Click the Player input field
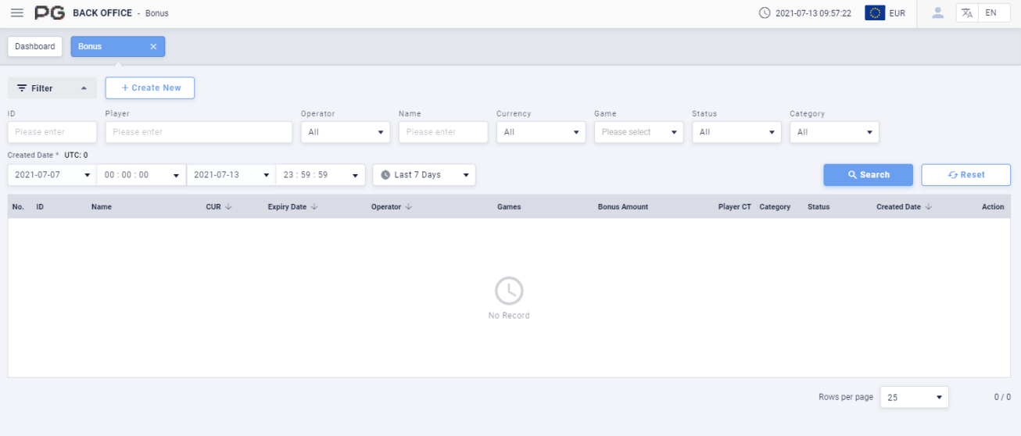The image size is (1021, 436). pyautogui.click(x=199, y=132)
